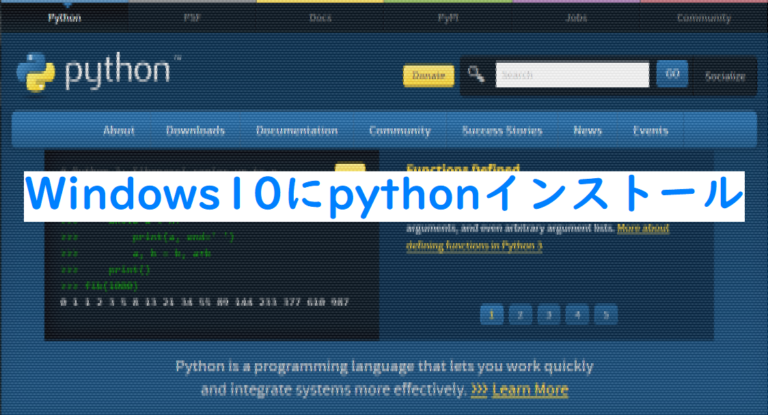Go to the PyPI top tab

click(x=448, y=18)
